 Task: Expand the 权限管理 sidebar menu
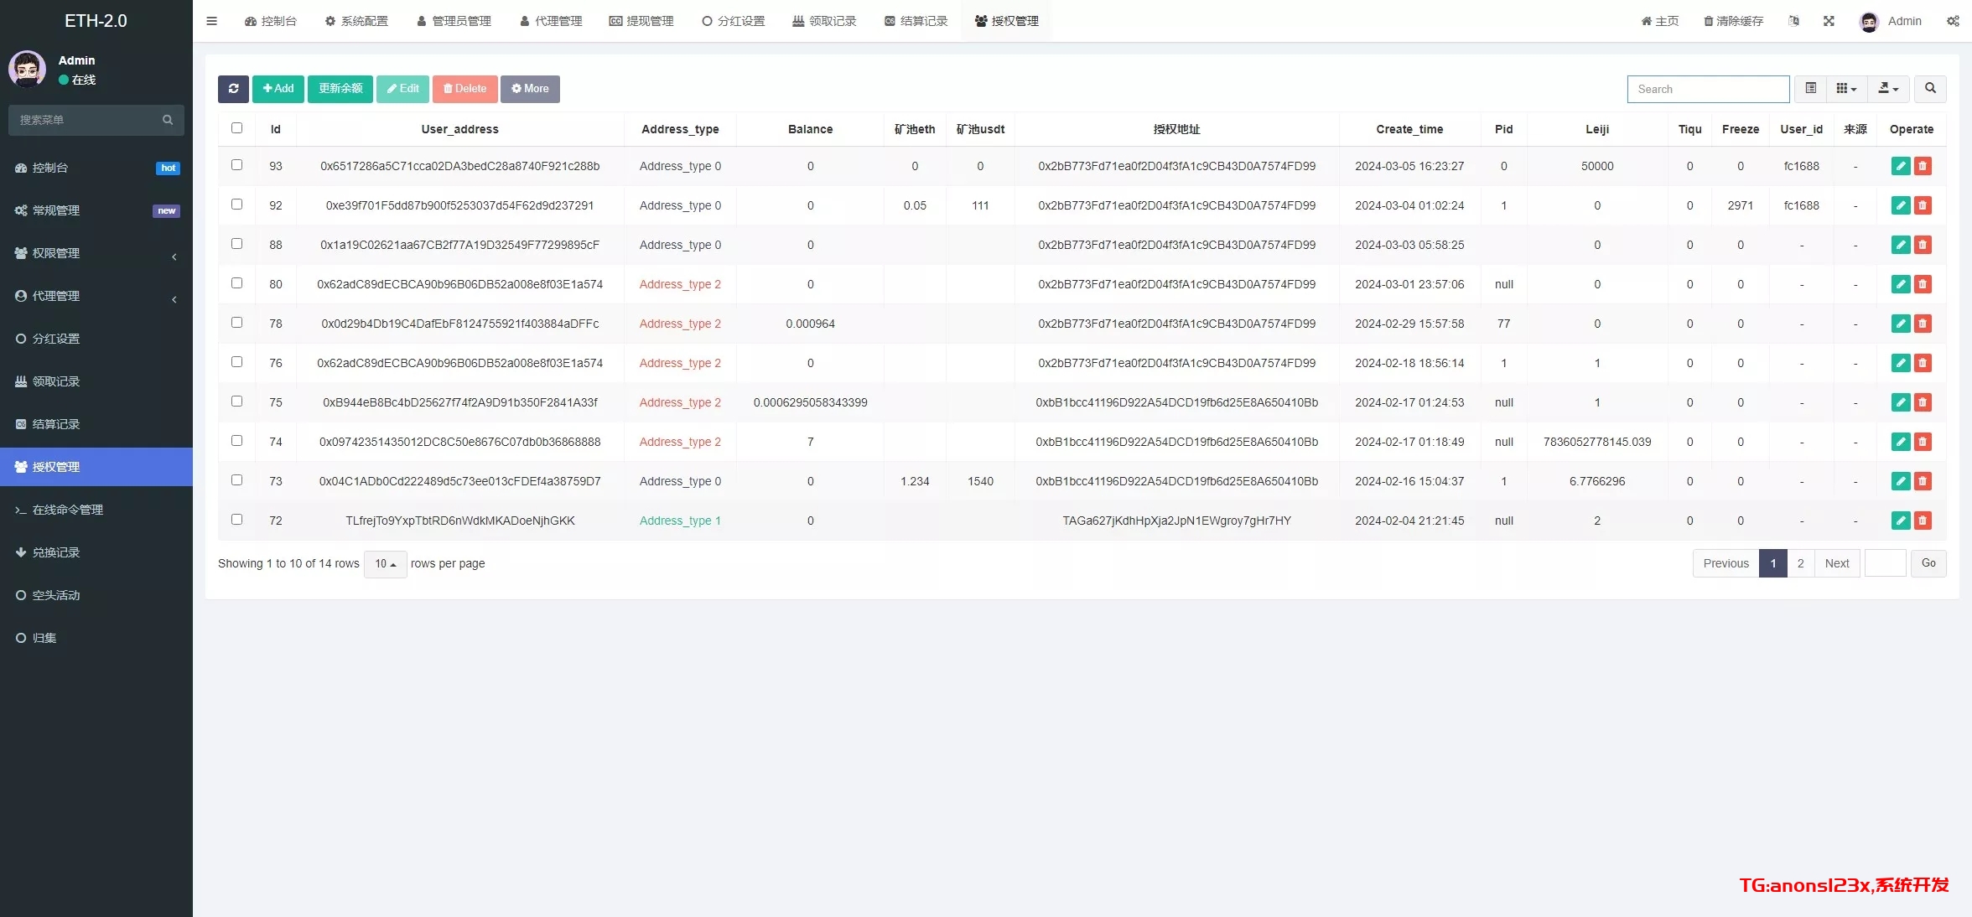click(96, 253)
